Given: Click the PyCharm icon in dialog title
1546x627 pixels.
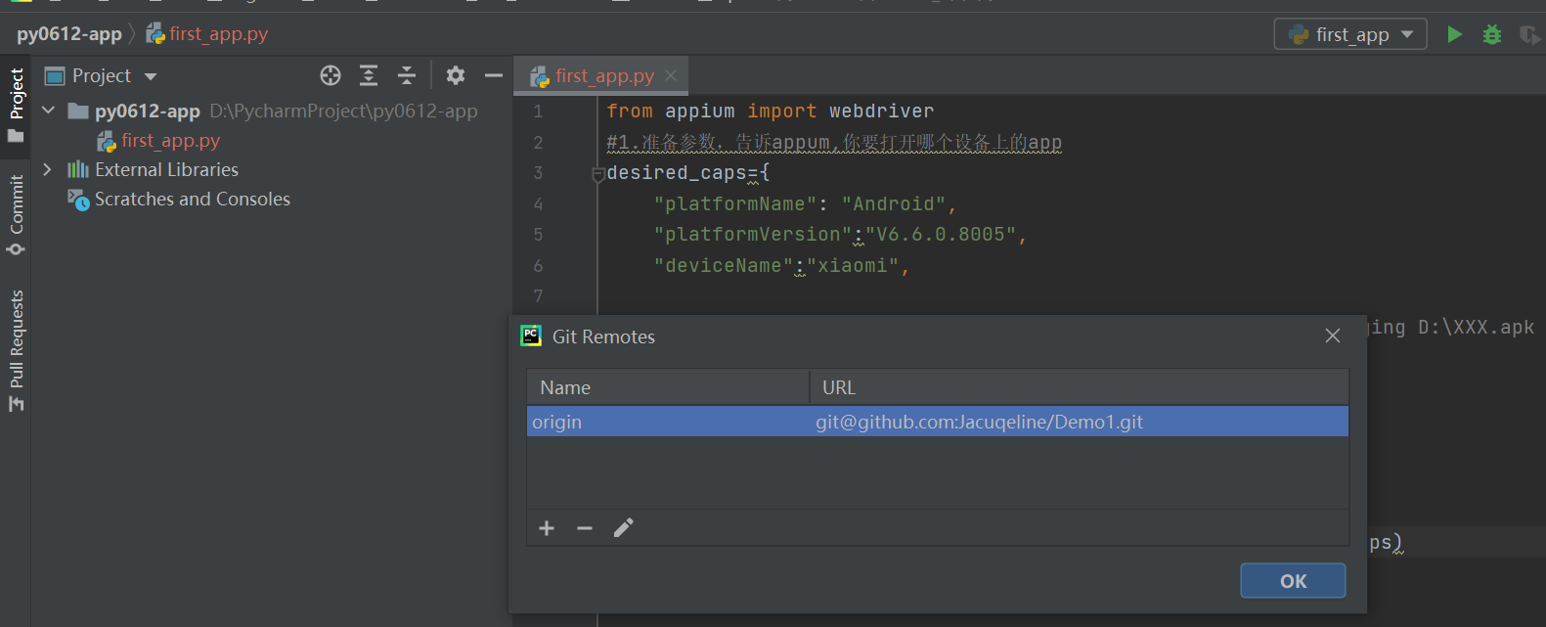Looking at the screenshot, I should tap(531, 336).
